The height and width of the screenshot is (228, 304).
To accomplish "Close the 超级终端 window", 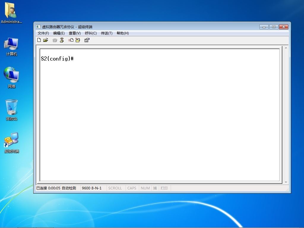I will [284, 27].
